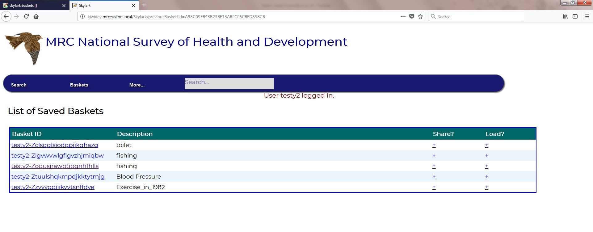Expand the More... menu
593x232 pixels.
[x=137, y=85]
